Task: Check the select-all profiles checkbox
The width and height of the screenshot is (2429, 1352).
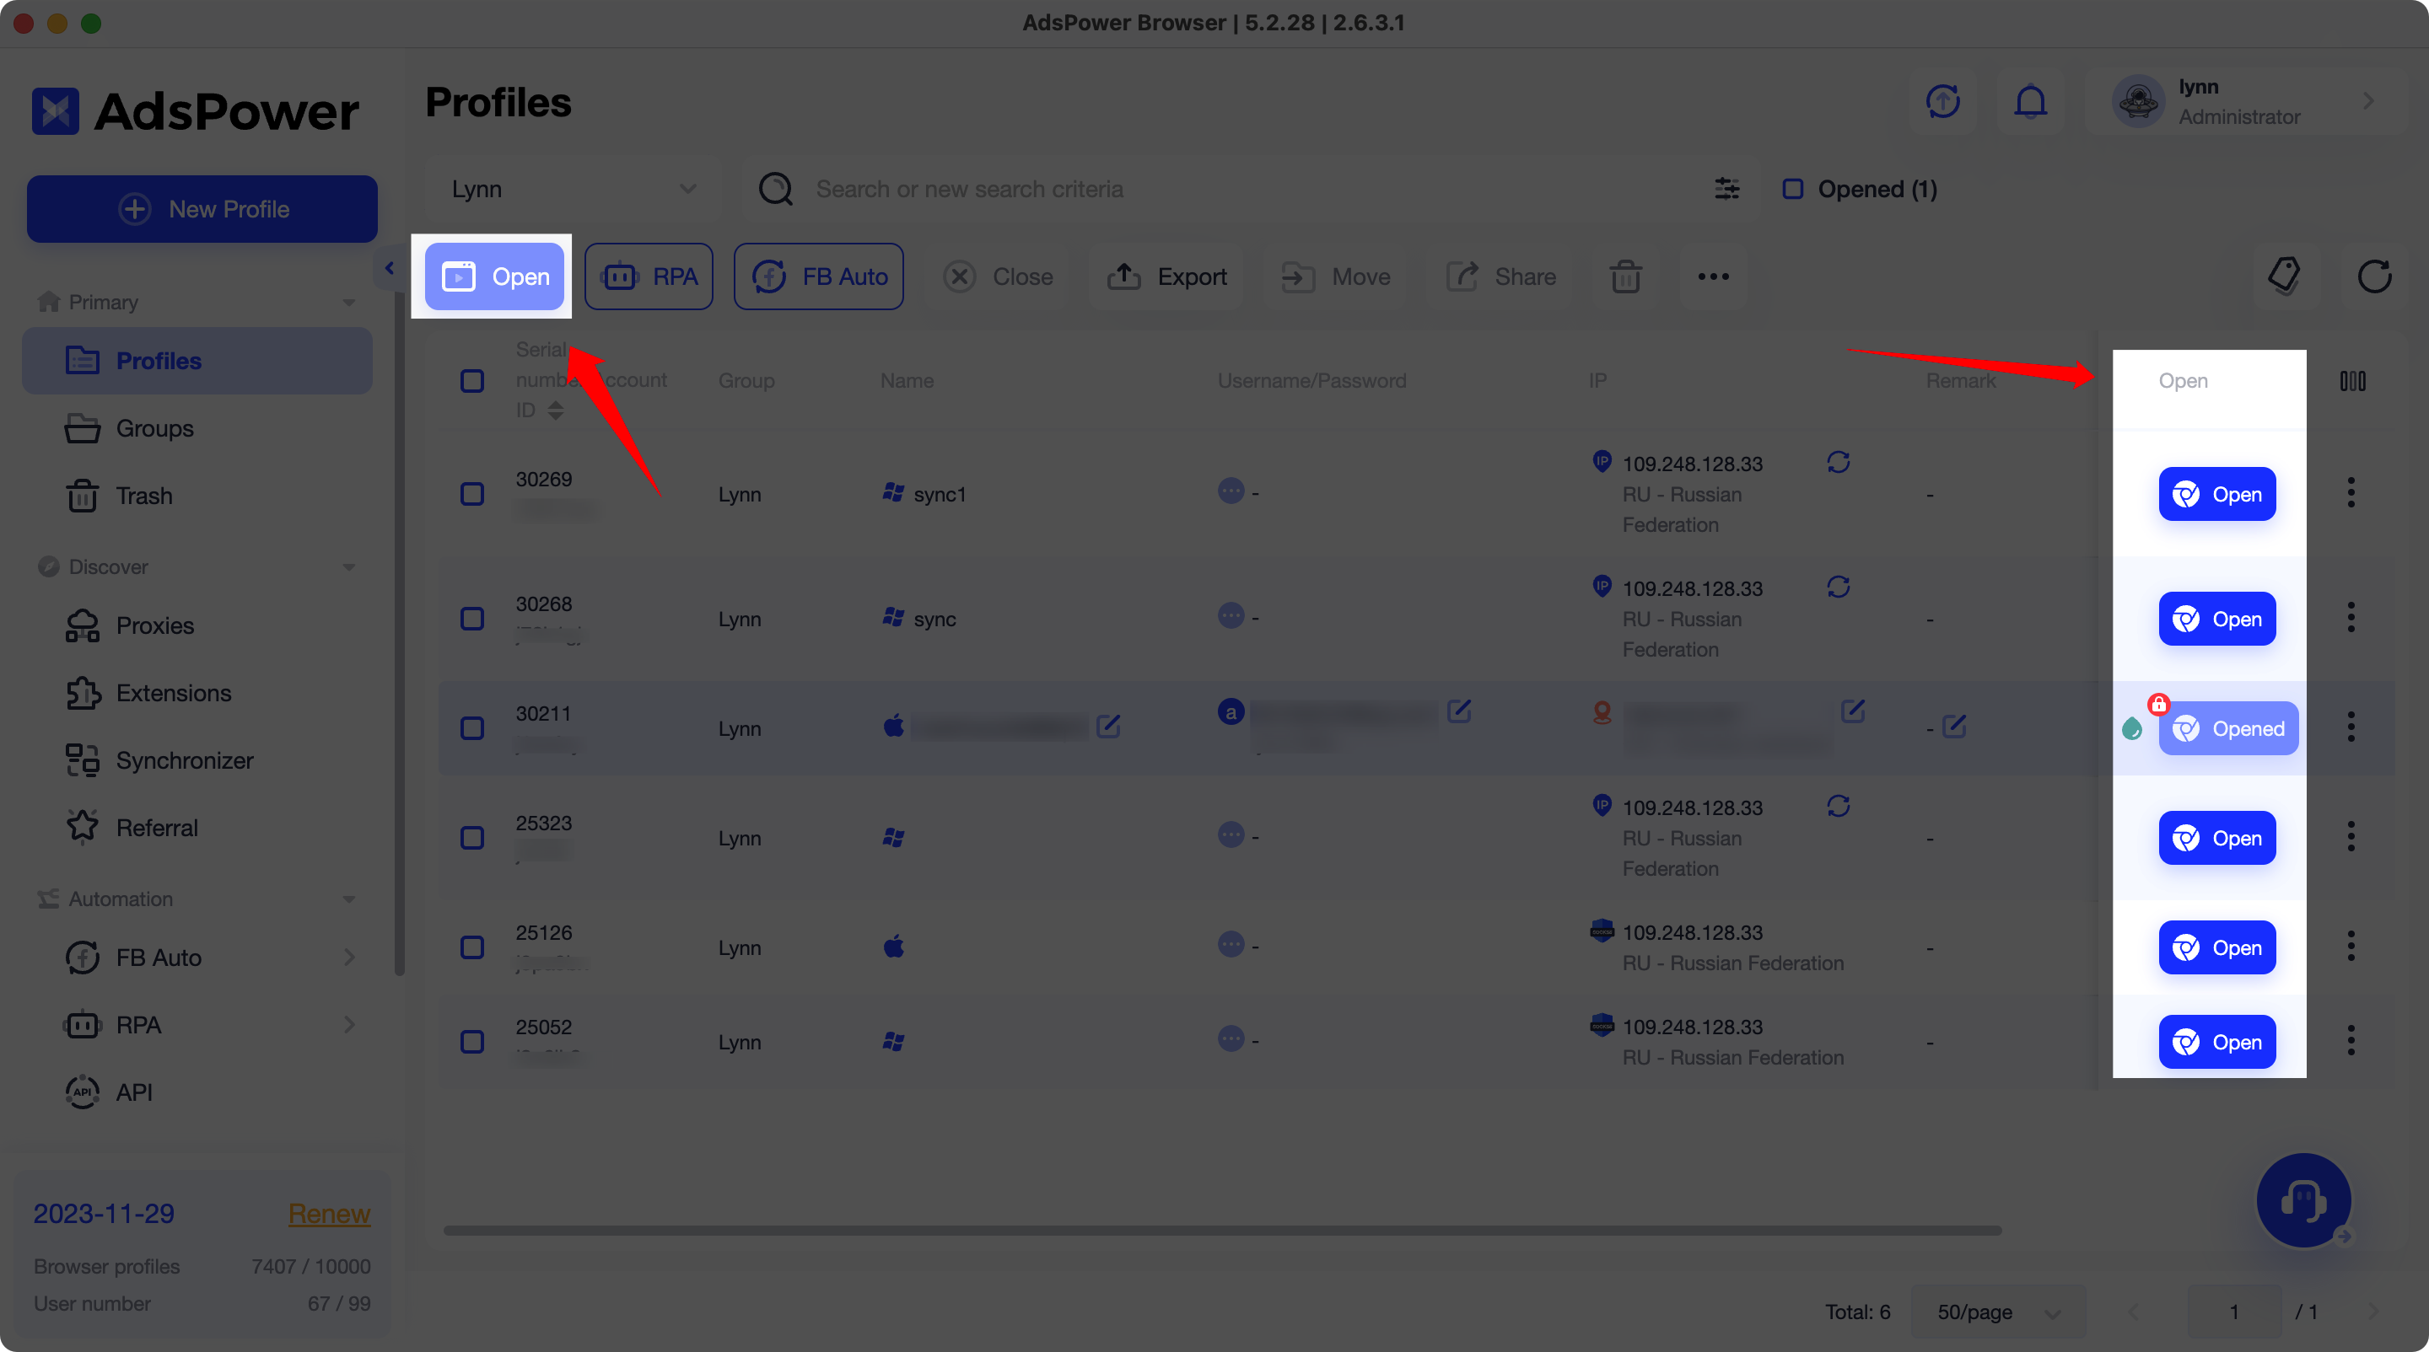Action: 472,381
